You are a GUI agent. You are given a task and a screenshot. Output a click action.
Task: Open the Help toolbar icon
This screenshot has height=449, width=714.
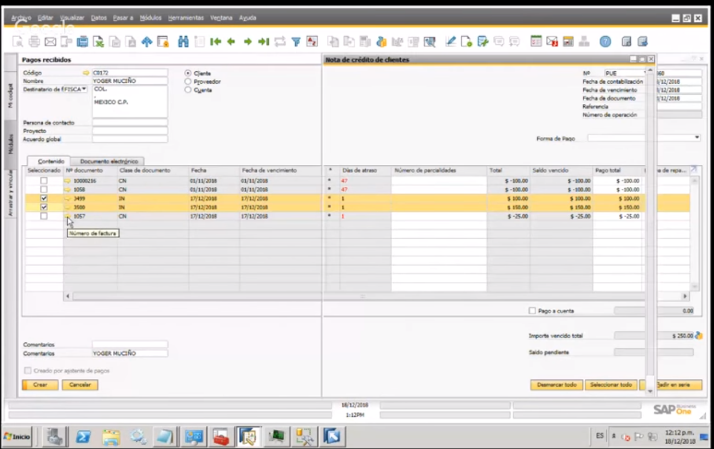point(604,41)
